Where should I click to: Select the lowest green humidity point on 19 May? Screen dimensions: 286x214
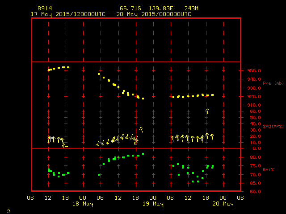click(x=193, y=181)
